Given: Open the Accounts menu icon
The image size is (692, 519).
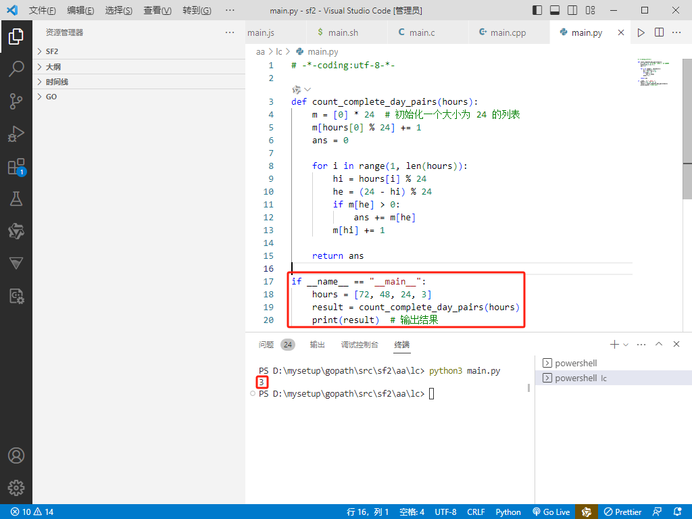Looking at the screenshot, I should click(16, 455).
